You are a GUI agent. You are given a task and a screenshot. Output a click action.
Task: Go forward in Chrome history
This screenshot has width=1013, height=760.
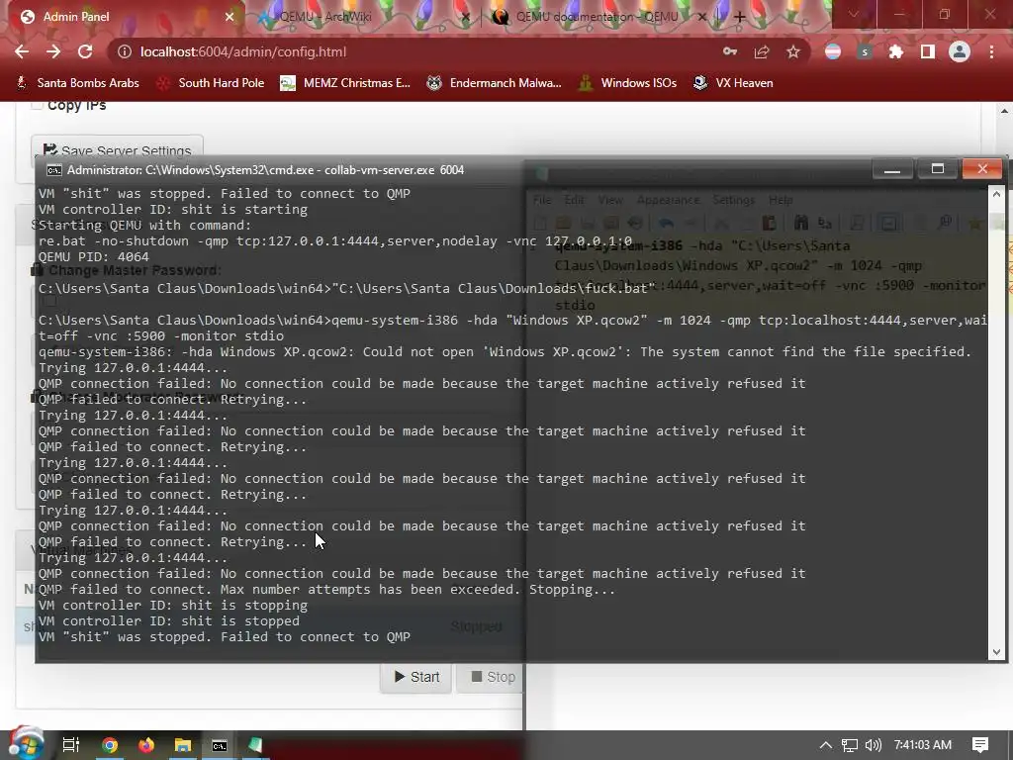pos(53,51)
